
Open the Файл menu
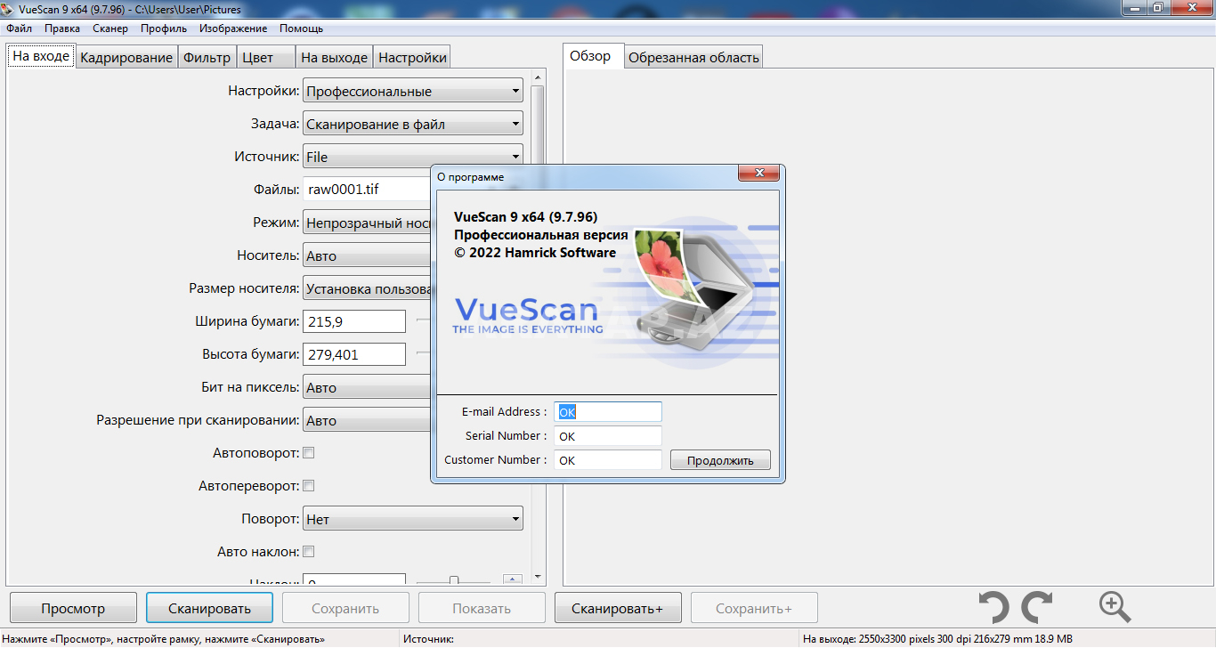(x=19, y=28)
